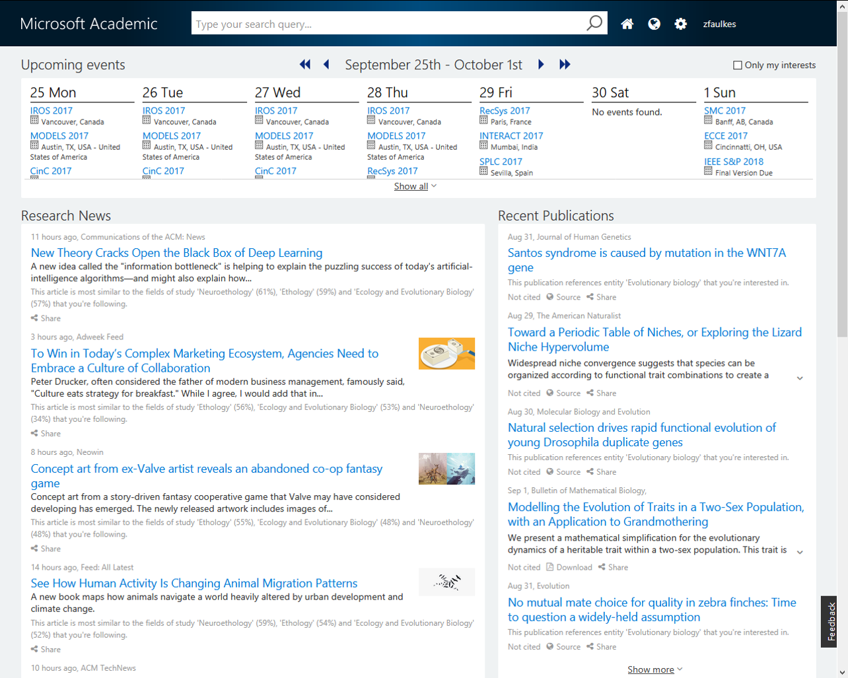Open MODELS 2017 event on Tuesday
This screenshot has height=678, width=848.
(x=172, y=135)
